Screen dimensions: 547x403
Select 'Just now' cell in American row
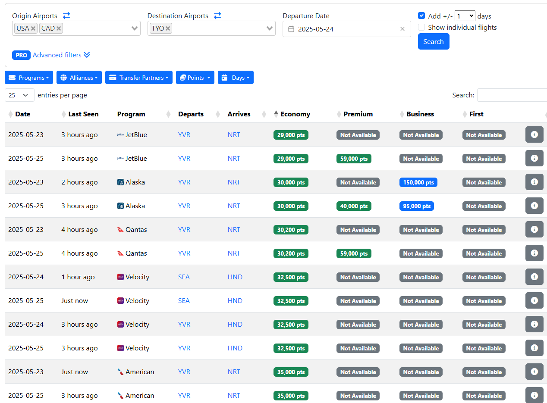tap(75, 372)
